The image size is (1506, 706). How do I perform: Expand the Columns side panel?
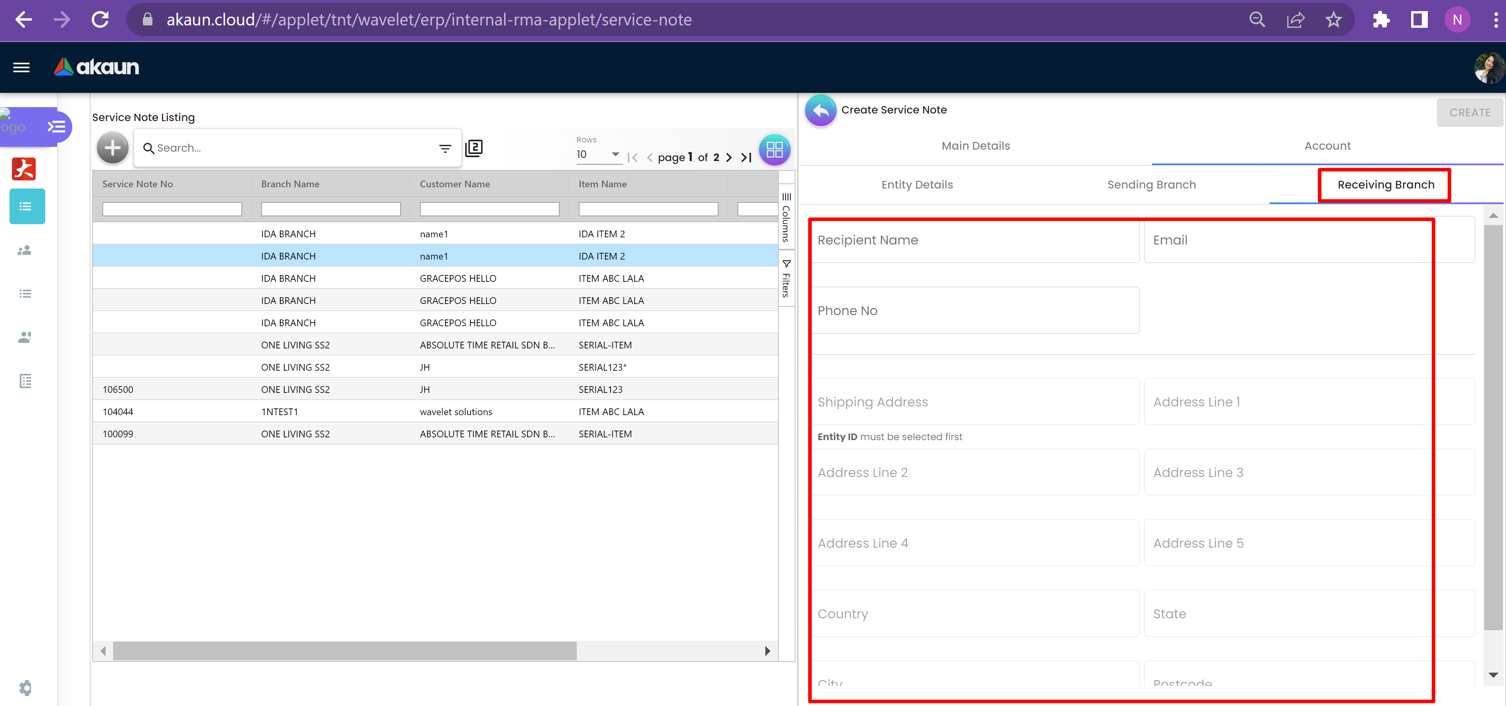coord(786,217)
